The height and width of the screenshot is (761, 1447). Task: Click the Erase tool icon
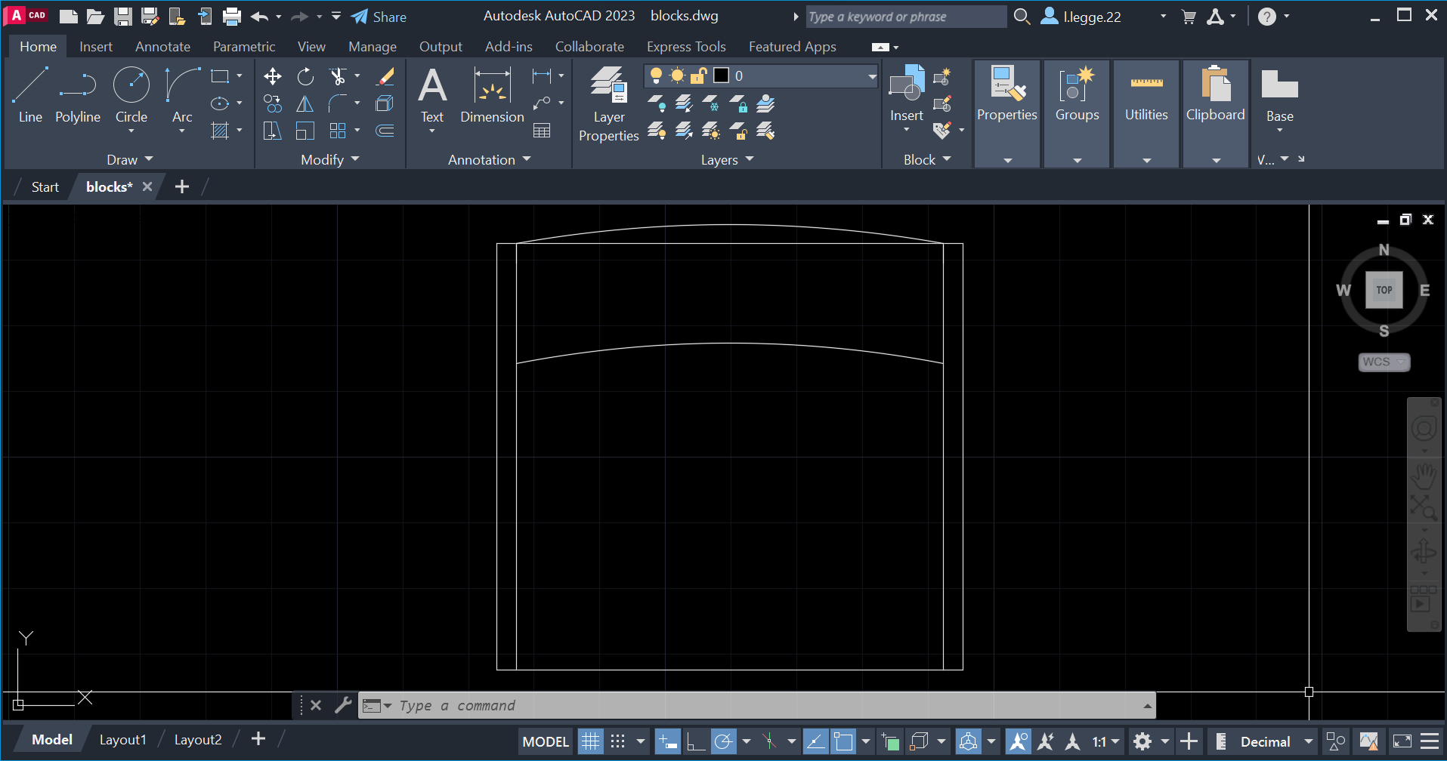(x=385, y=76)
